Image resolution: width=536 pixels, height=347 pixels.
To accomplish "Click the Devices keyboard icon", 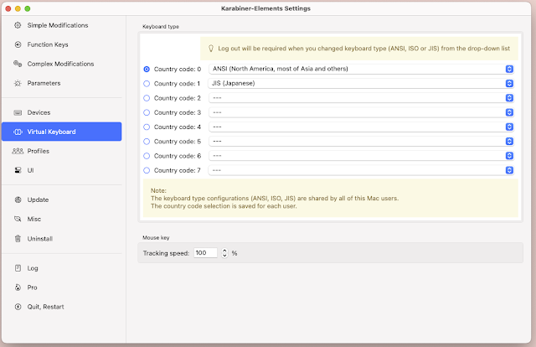I will [x=18, y=112].
